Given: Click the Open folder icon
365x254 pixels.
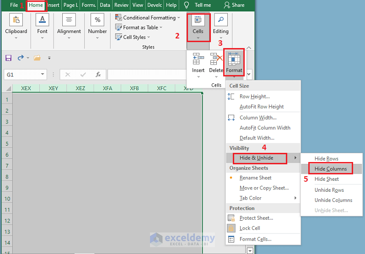Looking at the screenshot, I should [x=37, y=58].
